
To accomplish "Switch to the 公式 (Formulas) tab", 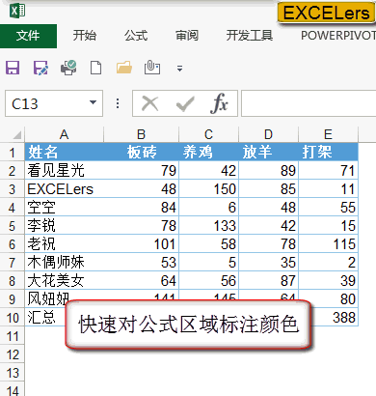I will tap(136, 36).
